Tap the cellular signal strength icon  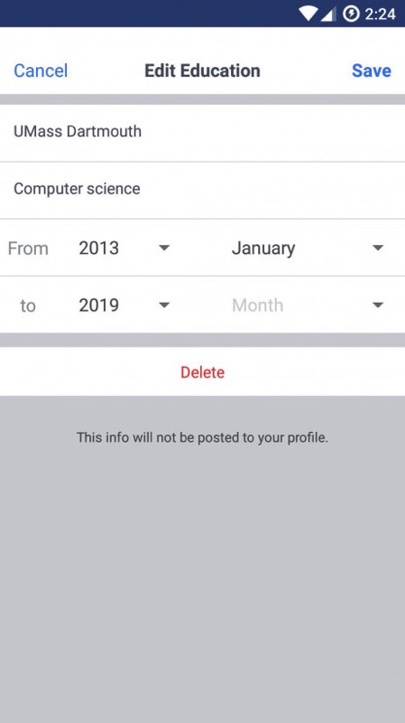(328, 14)
